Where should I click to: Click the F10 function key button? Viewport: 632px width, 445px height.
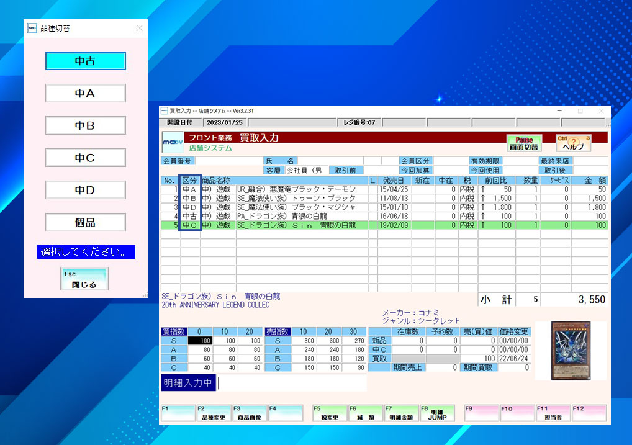click(518, 413)
